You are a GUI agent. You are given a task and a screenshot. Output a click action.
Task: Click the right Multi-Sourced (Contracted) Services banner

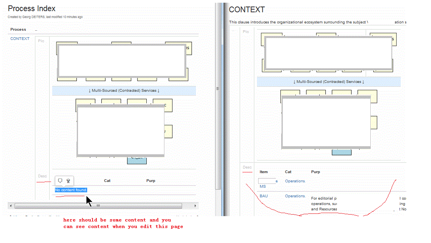[x=329, y=82]
